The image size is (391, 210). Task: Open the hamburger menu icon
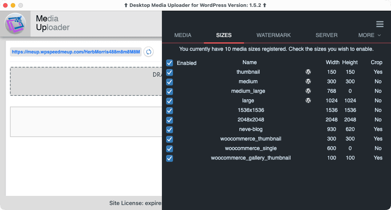380,24
